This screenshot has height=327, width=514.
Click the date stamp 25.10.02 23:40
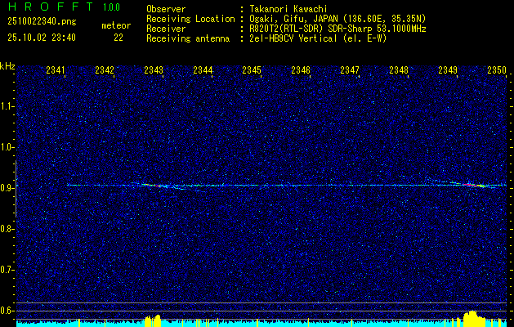[x=42, y=38]
